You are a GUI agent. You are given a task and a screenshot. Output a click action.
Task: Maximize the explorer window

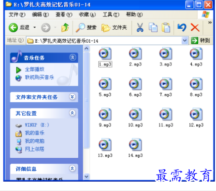[x=199, y=4]
